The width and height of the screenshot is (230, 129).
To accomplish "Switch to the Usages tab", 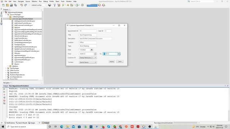I will (x=32, y=123).
